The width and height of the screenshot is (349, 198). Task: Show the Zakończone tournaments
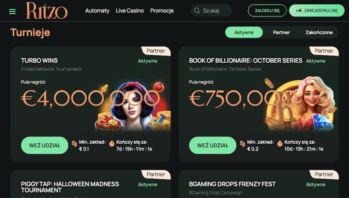(319, 32)
